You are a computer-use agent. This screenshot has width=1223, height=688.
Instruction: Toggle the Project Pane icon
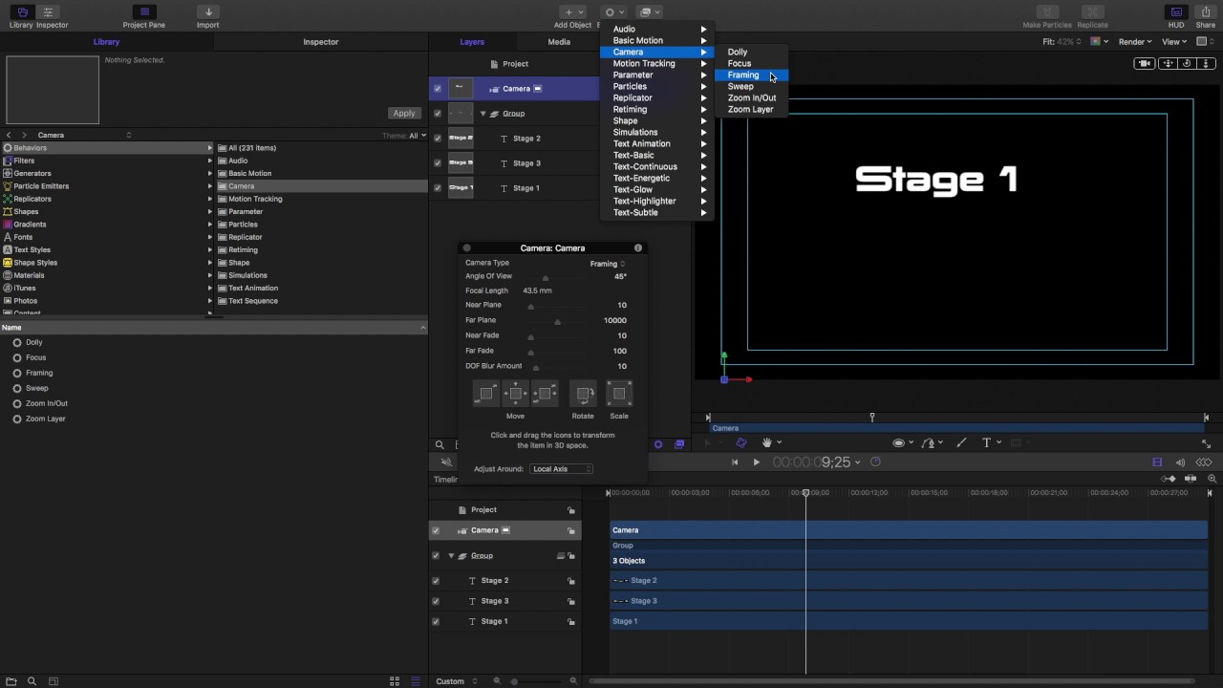point(143,12)
